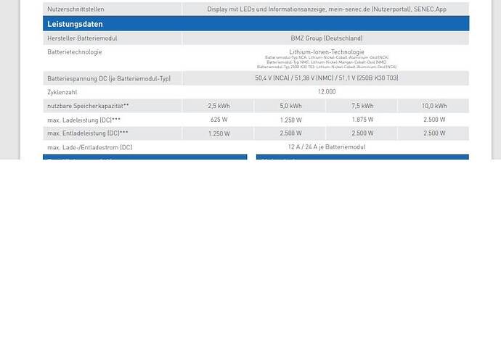The image size is (501, 343).
Task: Click the NMC battery module type fine print line
Action: 327,62
